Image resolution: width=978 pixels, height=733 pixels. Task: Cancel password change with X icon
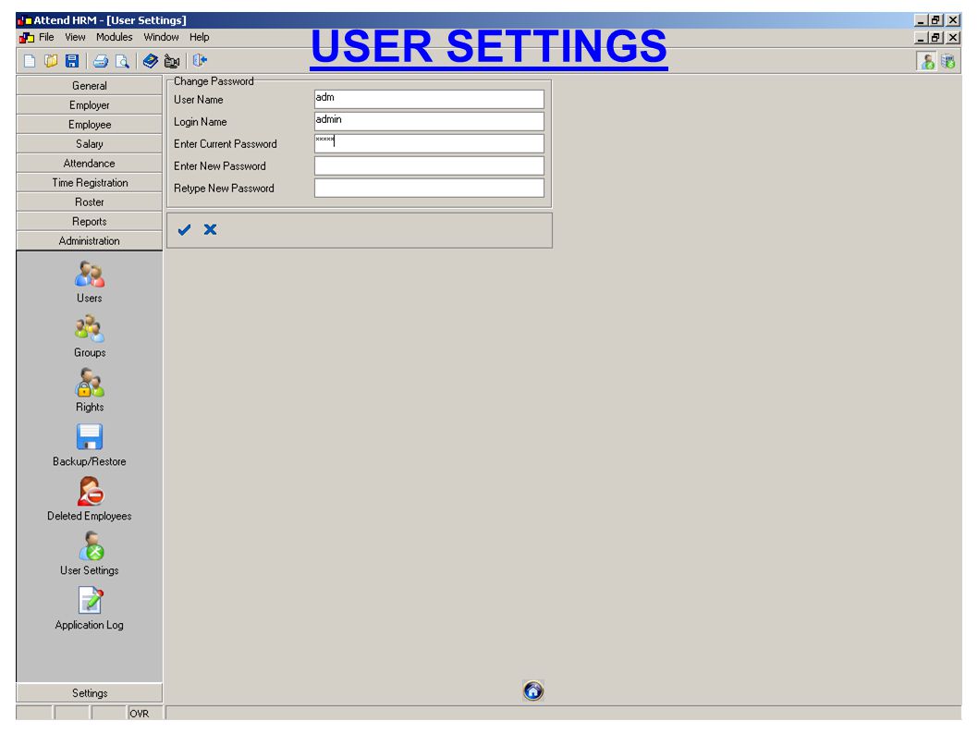tap(210, 229)
